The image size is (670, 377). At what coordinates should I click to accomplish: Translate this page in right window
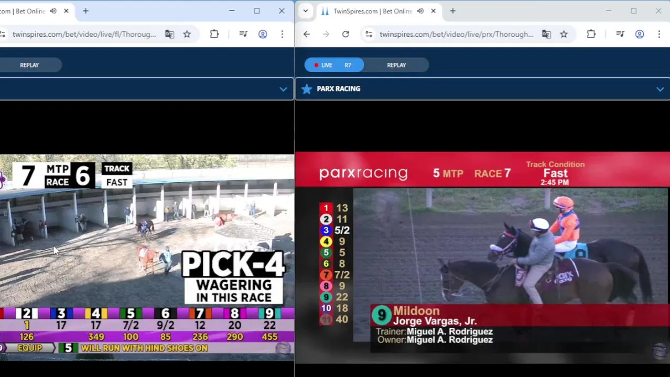[546, 34]
